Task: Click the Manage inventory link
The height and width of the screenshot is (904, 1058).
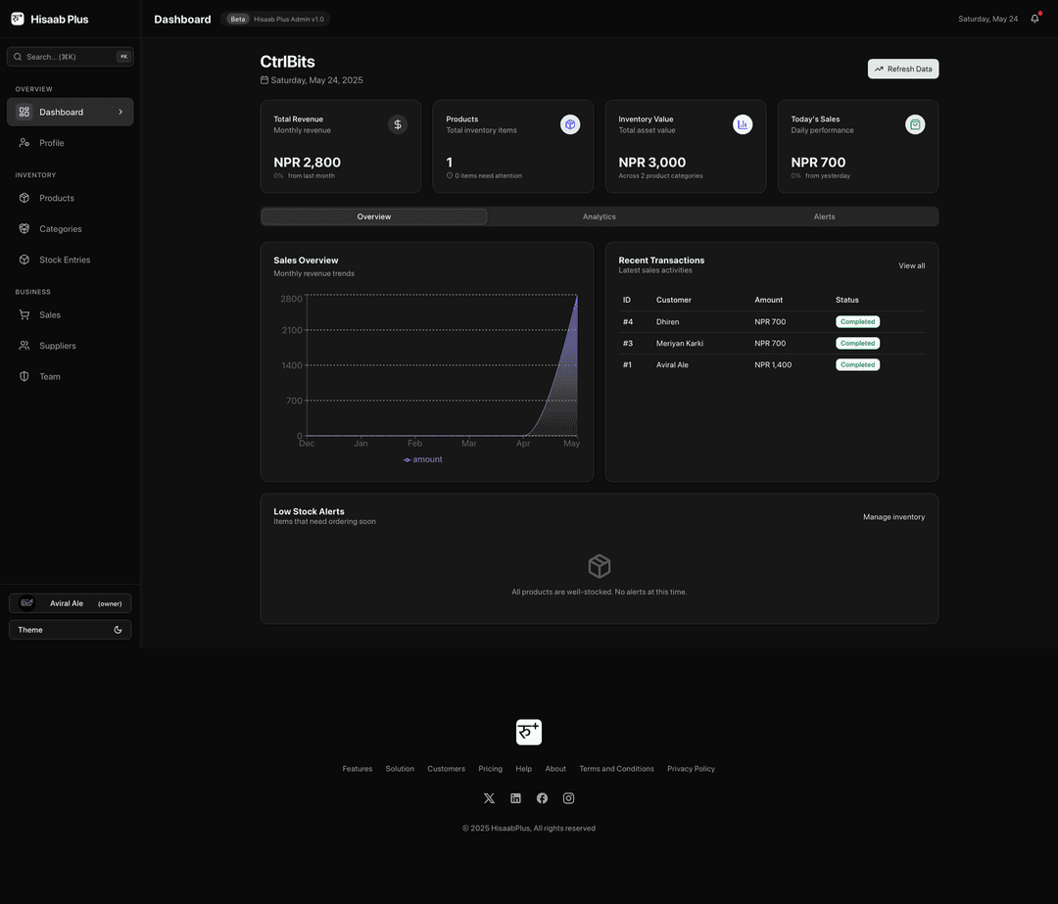Action: pyautogui.click(x=893, y=517)
